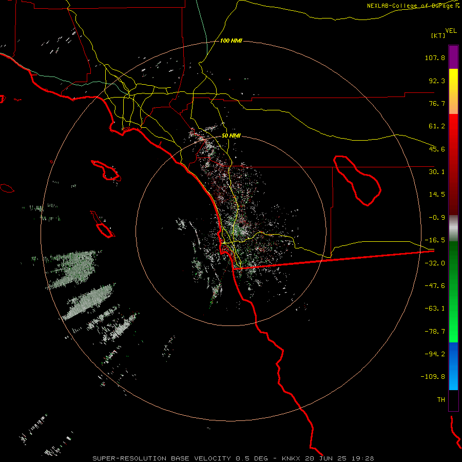The image size is (462, 462).
Task: Click the -16.5 legend value
Action: point(435,240)
